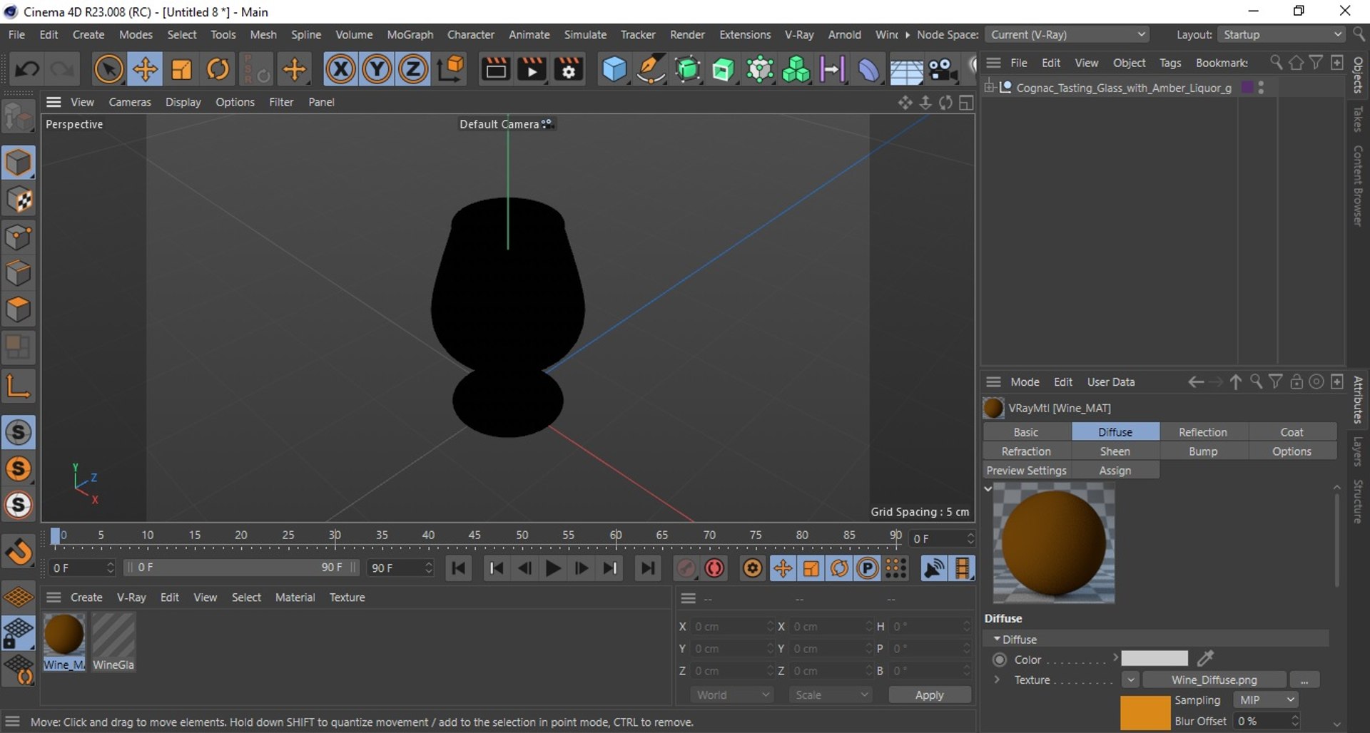Activate the Live Selection tool

click(108, 70)
